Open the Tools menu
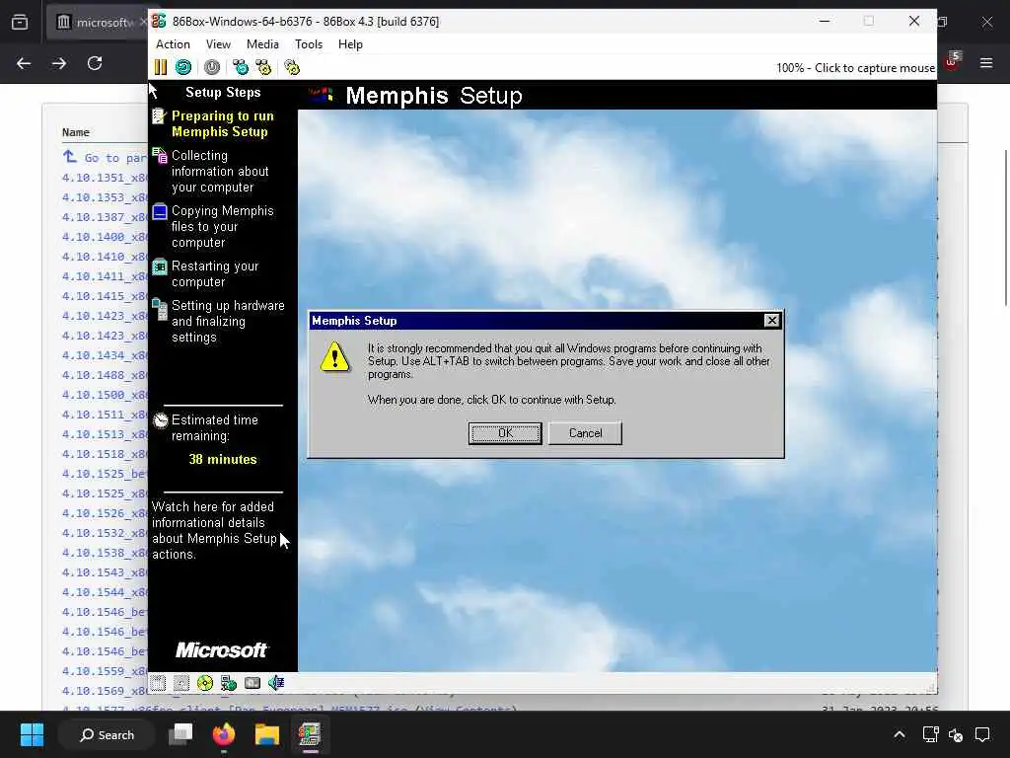The width and height of the screenshot is (1010, 758). (309, 44)
